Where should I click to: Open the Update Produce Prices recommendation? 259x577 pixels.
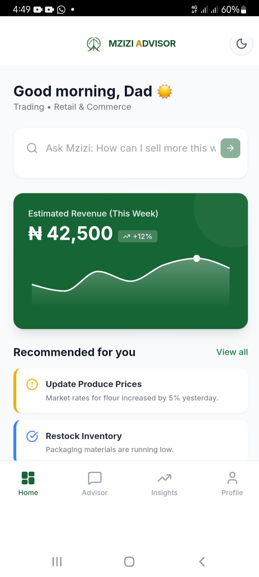click(x=132, y=391)
